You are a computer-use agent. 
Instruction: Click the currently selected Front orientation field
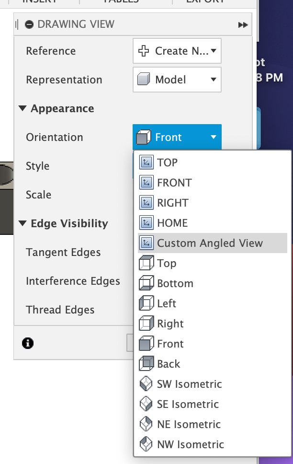177,137
